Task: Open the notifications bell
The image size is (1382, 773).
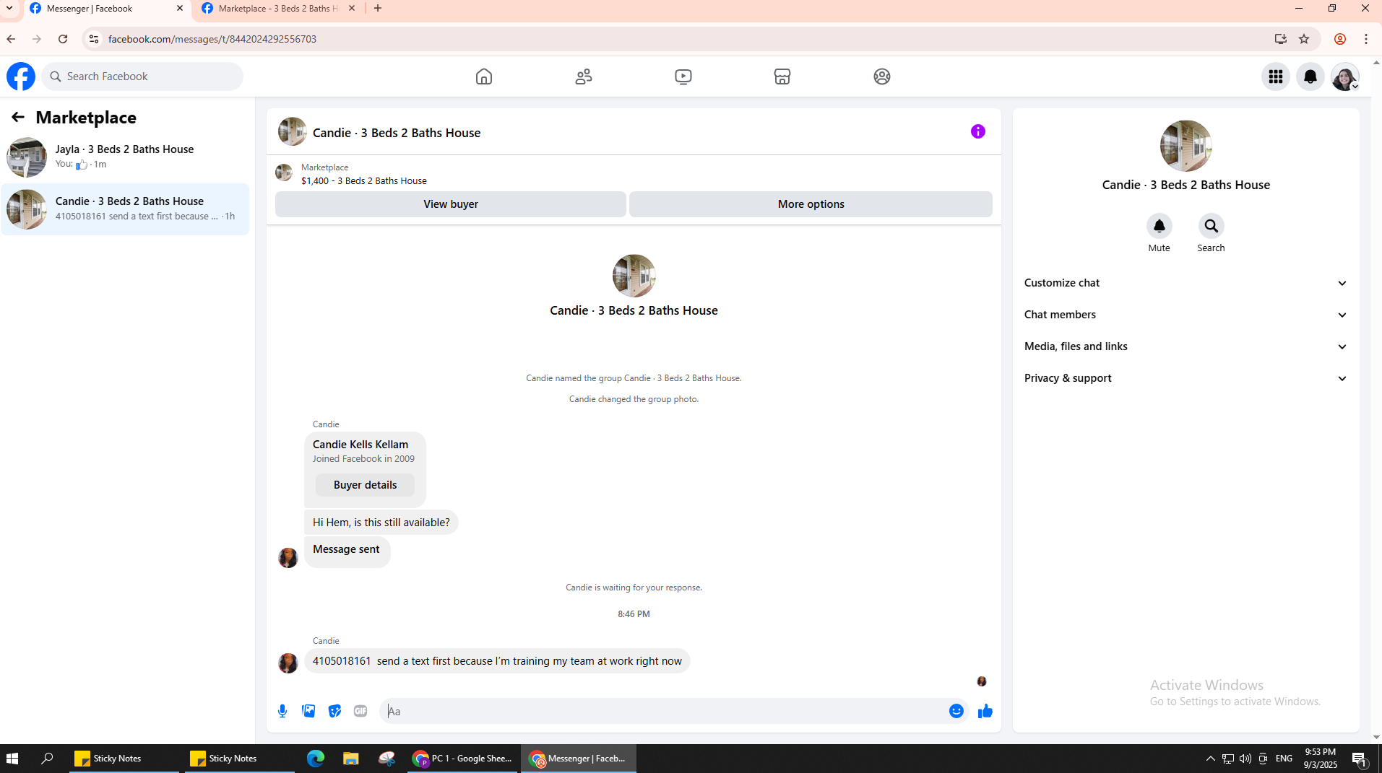Action: 1310,77
